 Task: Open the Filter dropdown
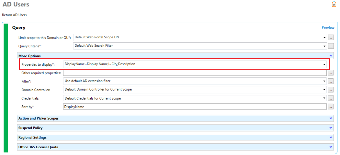(324, 81)
